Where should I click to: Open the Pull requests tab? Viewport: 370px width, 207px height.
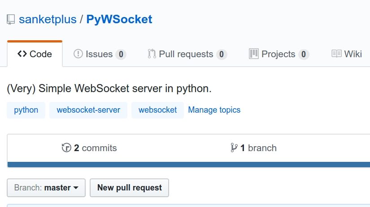tap(187, 54)
